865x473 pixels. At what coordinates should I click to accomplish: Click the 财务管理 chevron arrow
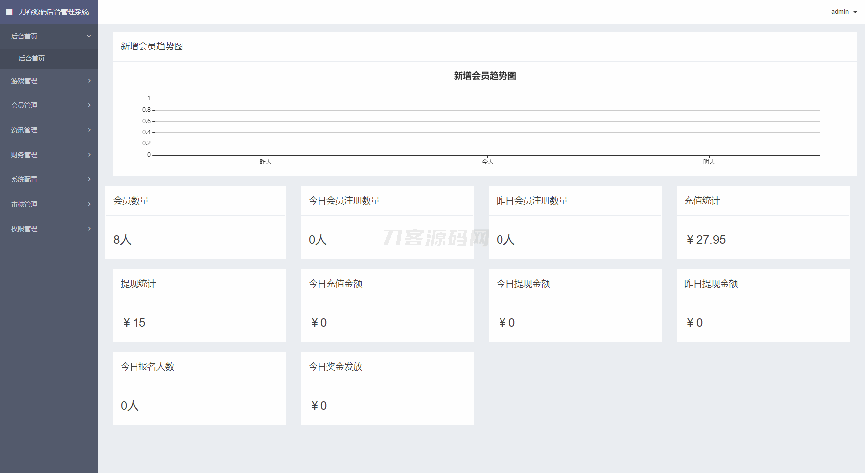point(89,155)
